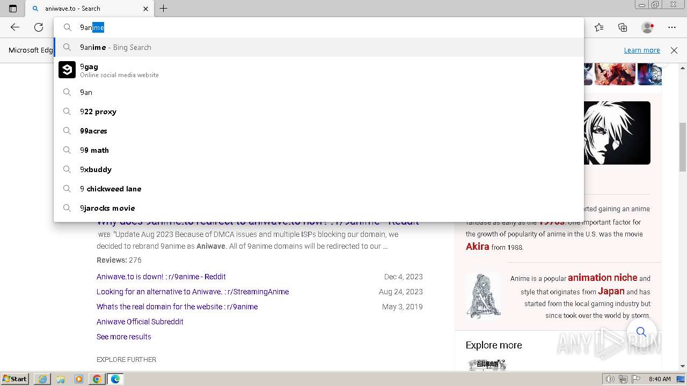Select the '9xbuddy' suggestion
Viewport: 687px width, 386px height.
tap(319, 169)
